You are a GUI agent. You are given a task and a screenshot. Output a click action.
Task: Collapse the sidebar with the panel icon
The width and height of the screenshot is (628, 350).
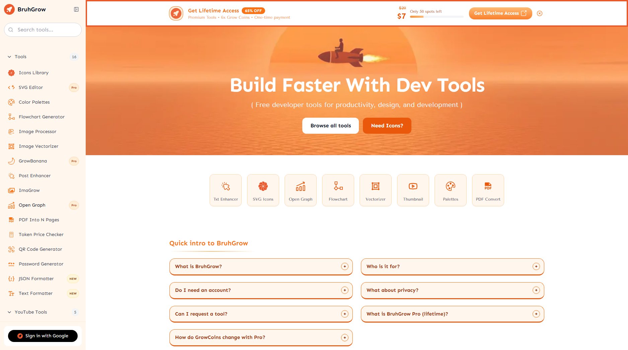click(76, 9)
